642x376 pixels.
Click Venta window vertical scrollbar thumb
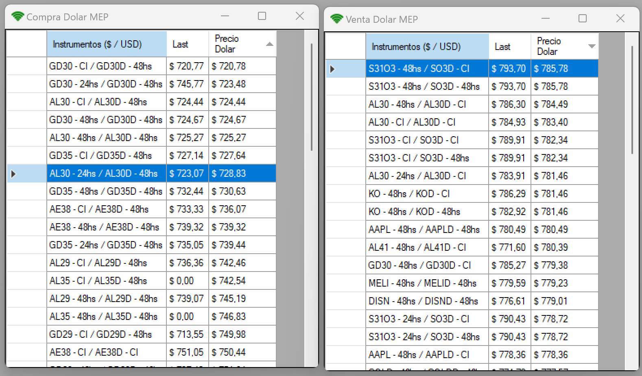[632, 100]
